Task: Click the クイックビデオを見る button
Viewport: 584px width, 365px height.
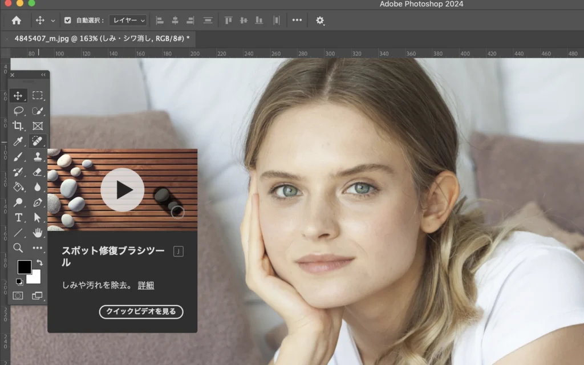Action: tap(141, 311)
